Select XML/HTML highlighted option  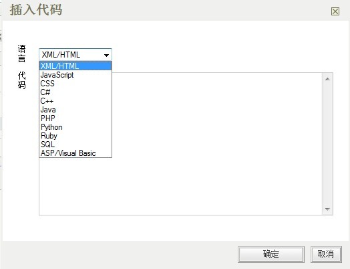75,66
